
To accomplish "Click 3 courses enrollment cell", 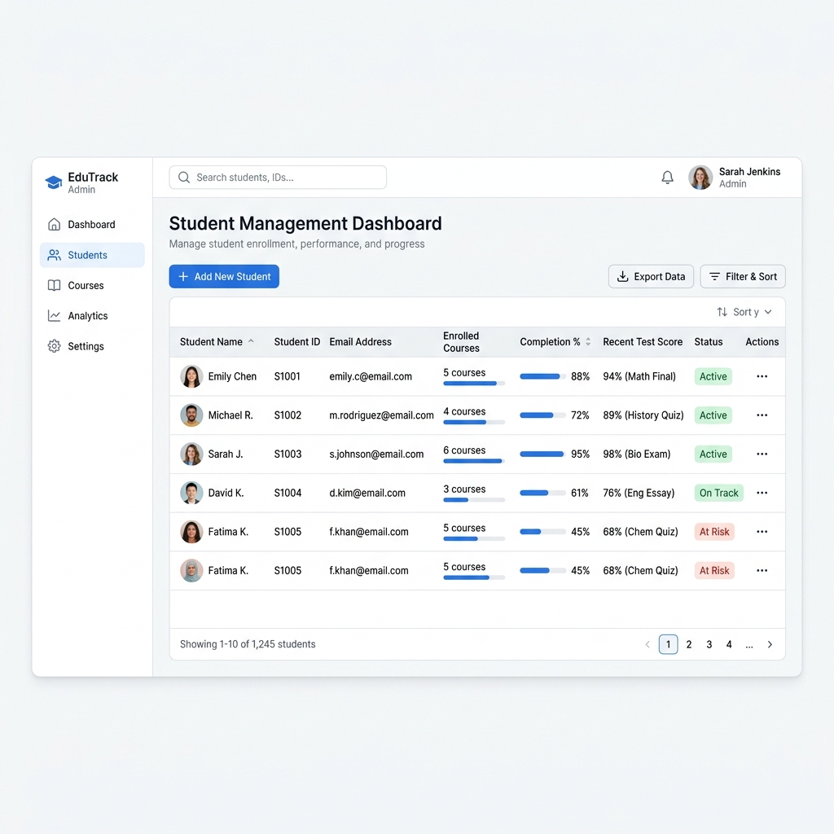I will point(473,494).
